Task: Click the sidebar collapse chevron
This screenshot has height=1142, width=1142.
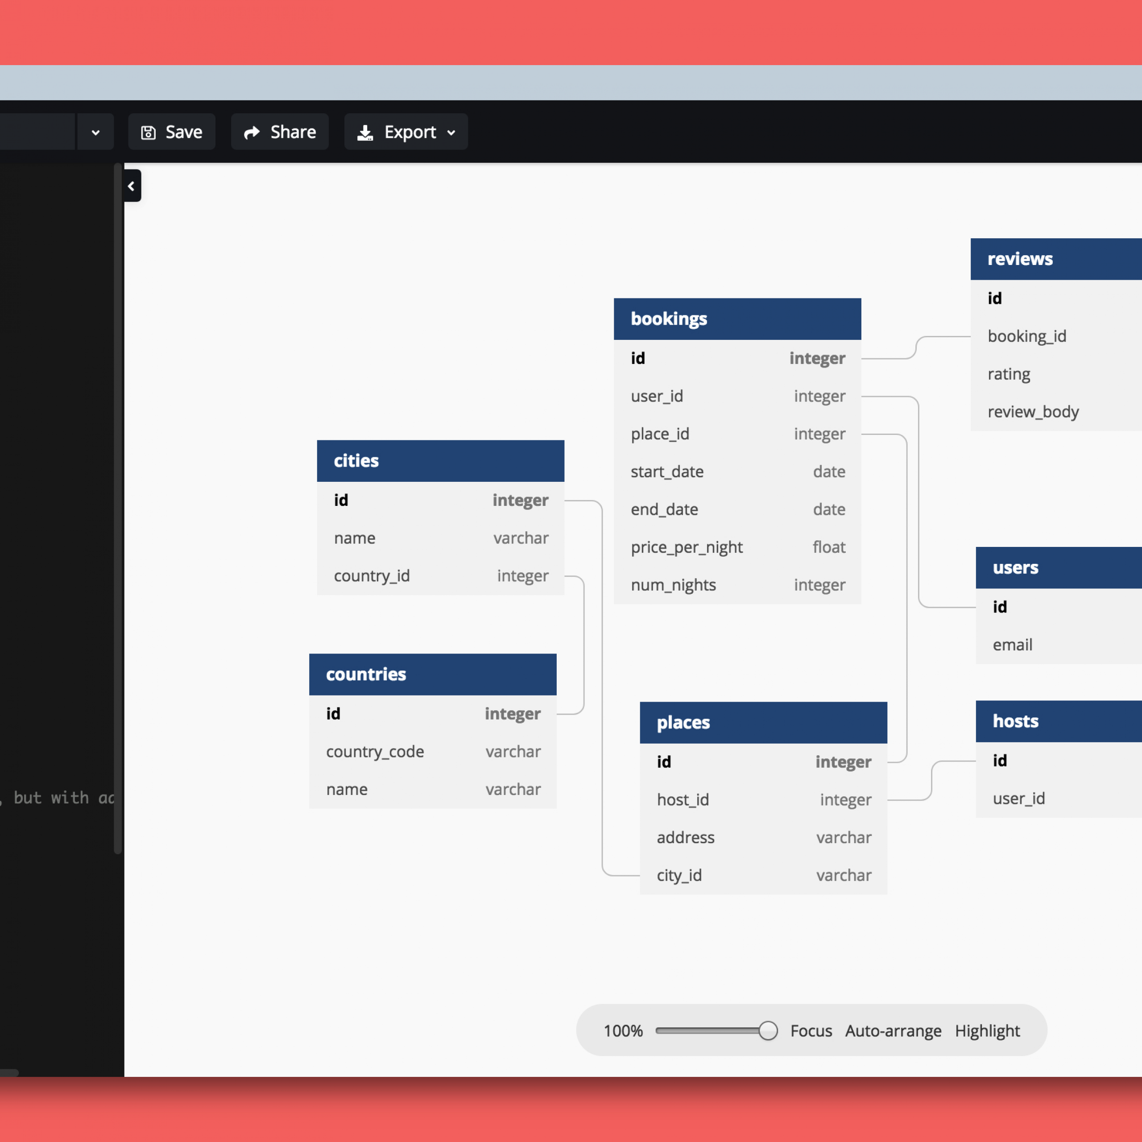Action: click(131, 185)
